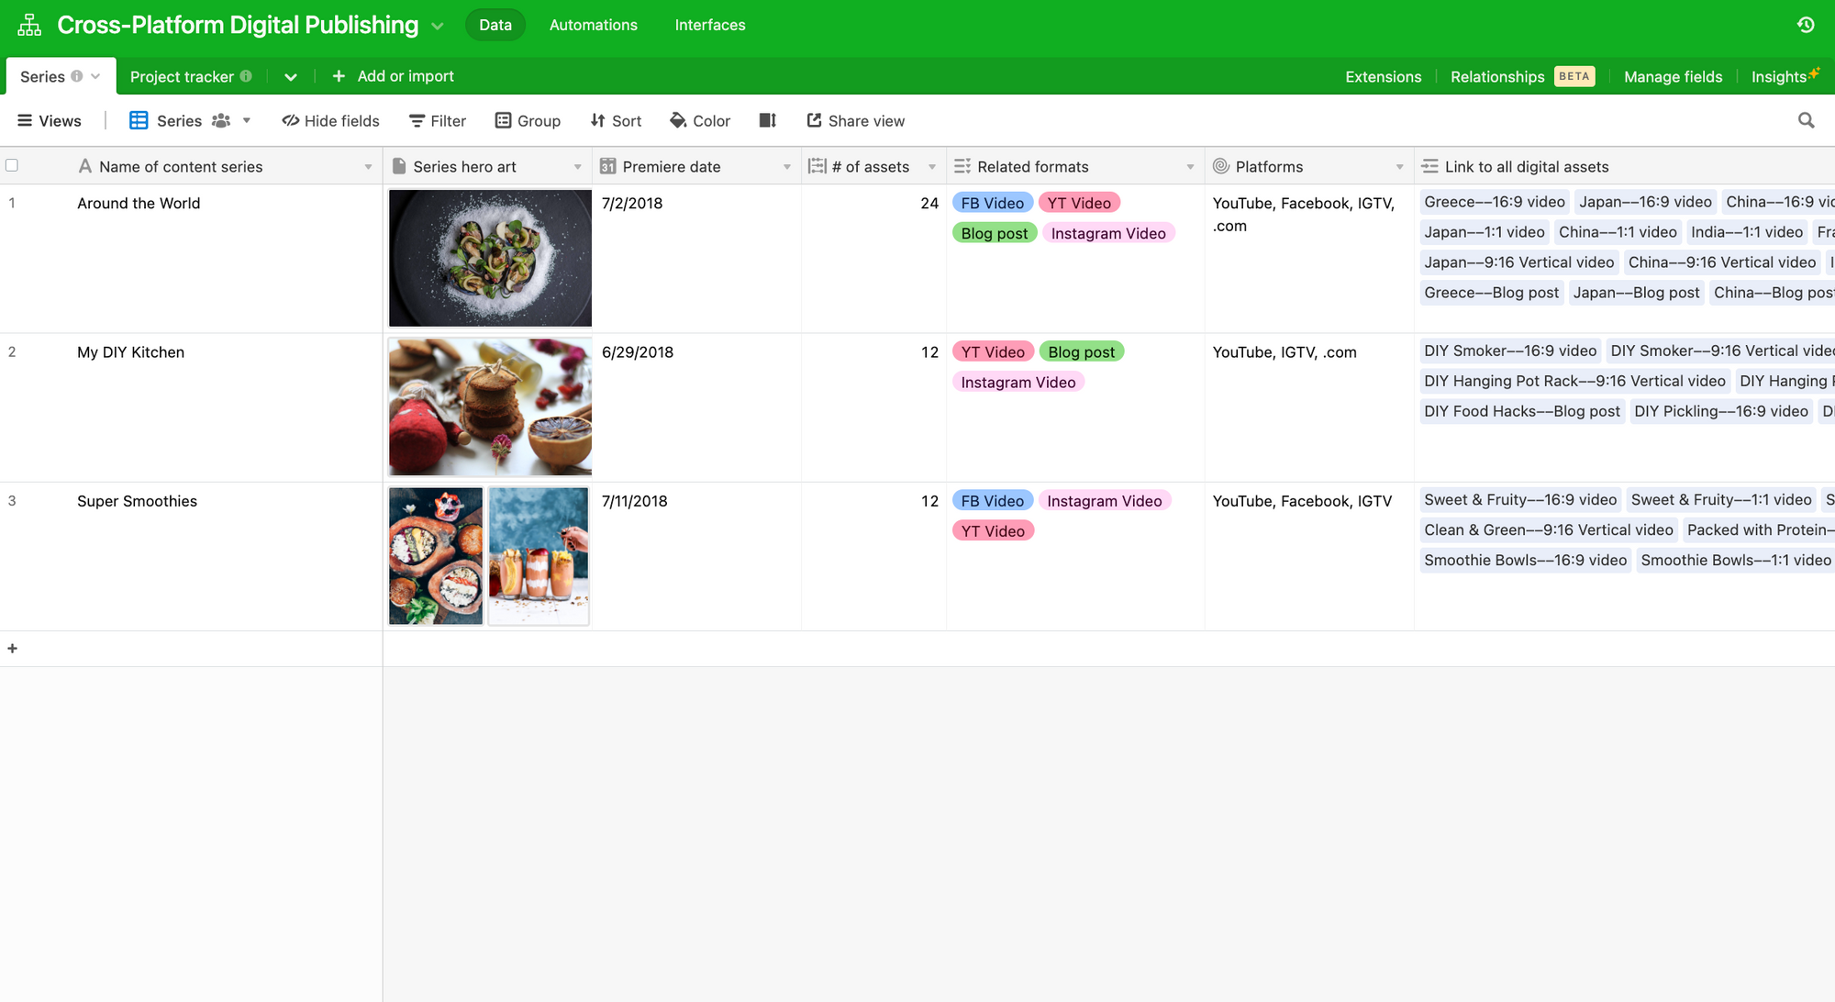Switch to the Project tracker tab

182,76
